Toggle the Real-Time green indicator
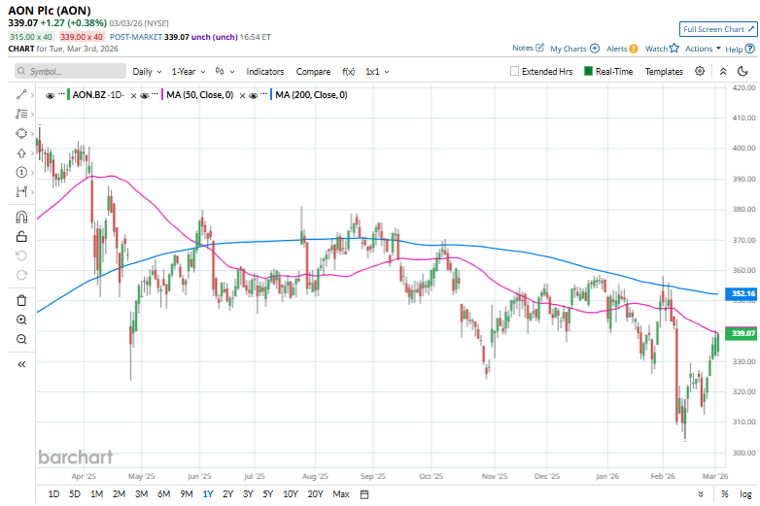The image size is (760, 506). [588, 71]
